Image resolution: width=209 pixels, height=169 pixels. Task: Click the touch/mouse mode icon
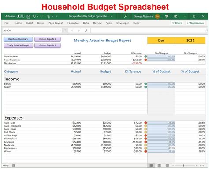click(49, 16)
